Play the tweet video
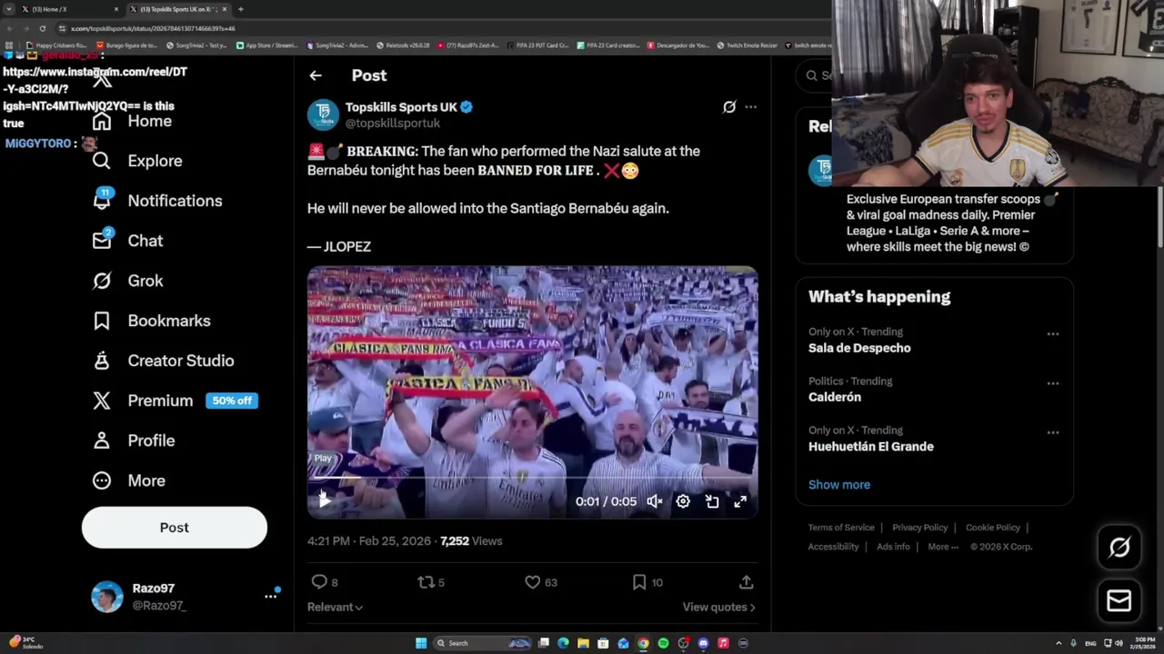 click(325, 500)
